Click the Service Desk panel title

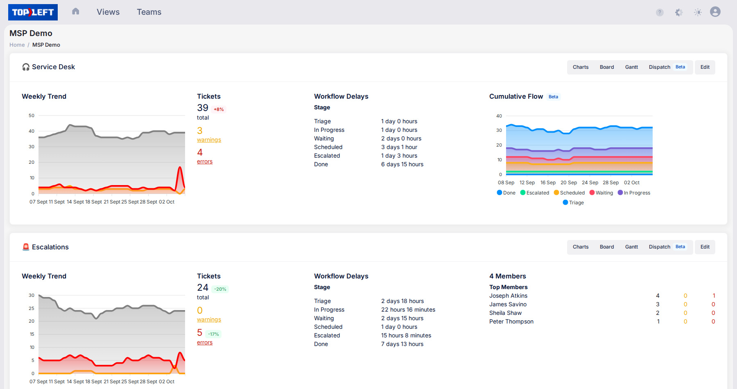tap(53, 67)
